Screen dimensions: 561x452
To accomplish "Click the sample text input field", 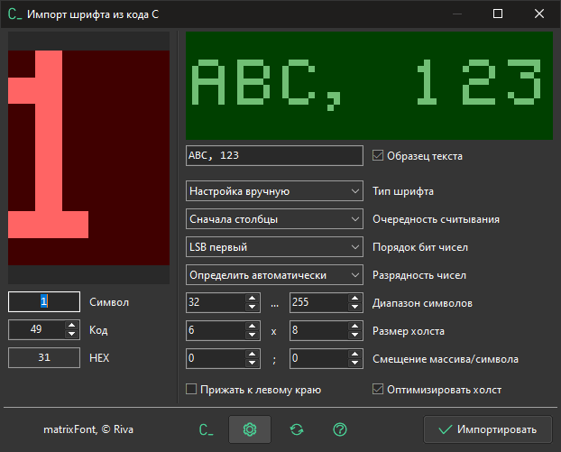I will point(274,155).
